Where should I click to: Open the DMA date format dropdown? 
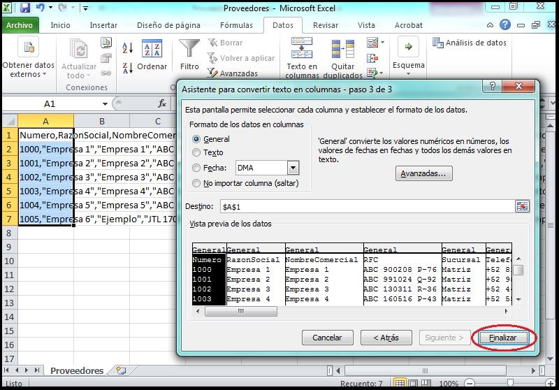click(x=293, y=168)
